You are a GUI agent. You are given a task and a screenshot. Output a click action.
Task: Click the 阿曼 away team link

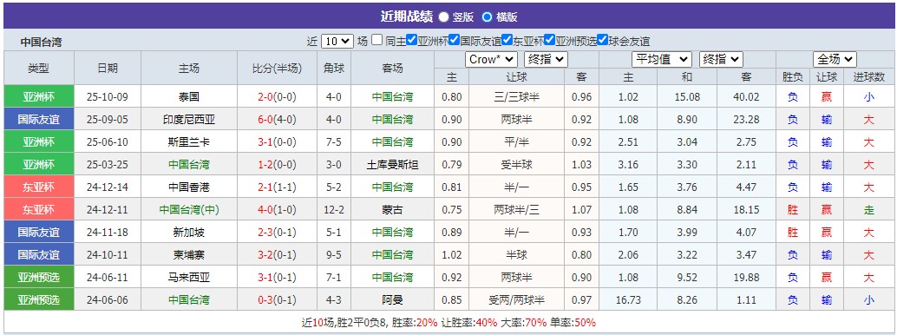(x=392, y=300)
